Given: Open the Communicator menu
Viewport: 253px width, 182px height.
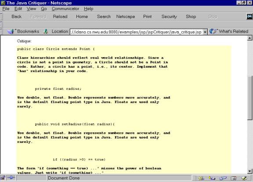Looking at the screenshot, I should point(65,9).
